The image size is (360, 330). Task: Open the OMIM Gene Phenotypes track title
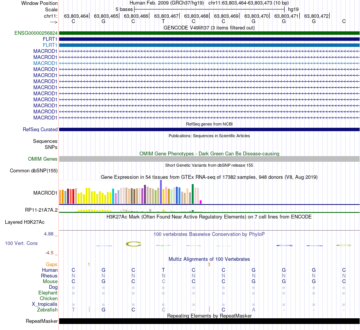pos(209,154)
